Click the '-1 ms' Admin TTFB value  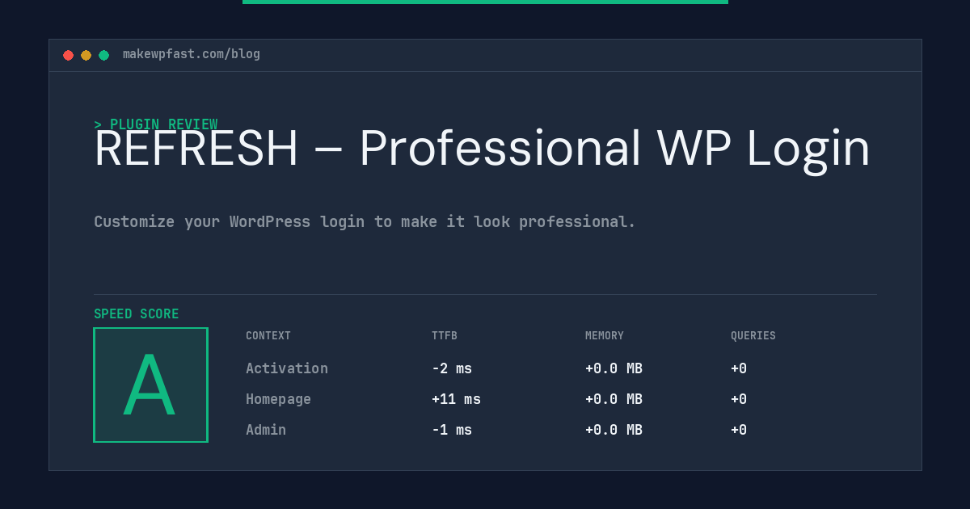click(452, 430)
